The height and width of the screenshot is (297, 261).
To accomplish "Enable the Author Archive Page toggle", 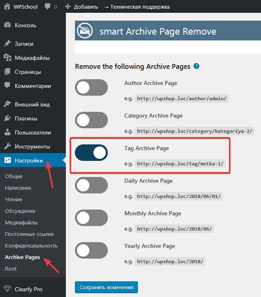I will 91,87.
